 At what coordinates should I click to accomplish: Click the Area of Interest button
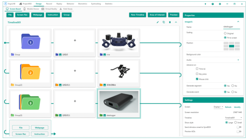158,15
